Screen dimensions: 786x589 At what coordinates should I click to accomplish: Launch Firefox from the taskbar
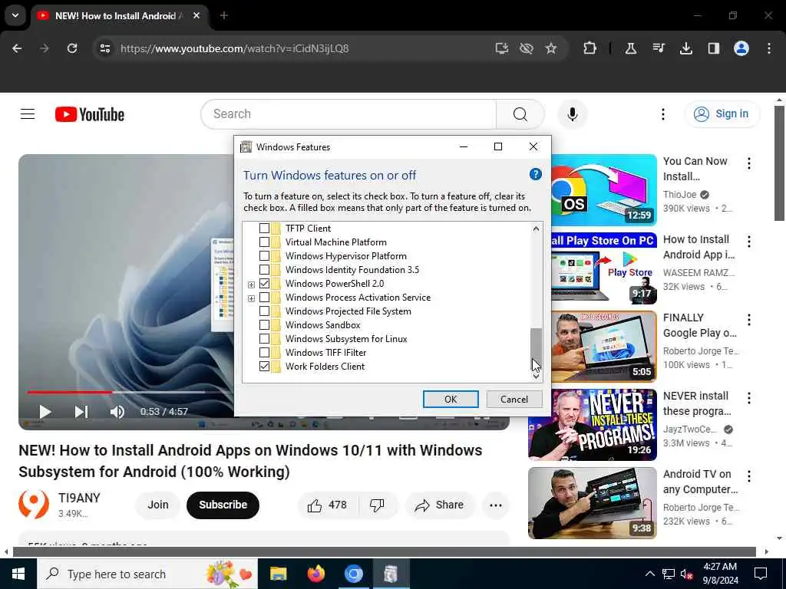(315, 574)
